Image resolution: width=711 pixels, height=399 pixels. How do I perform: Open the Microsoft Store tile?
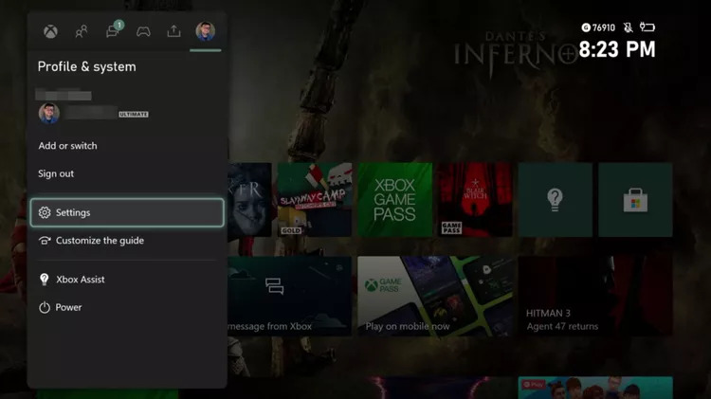coord(635,199)
